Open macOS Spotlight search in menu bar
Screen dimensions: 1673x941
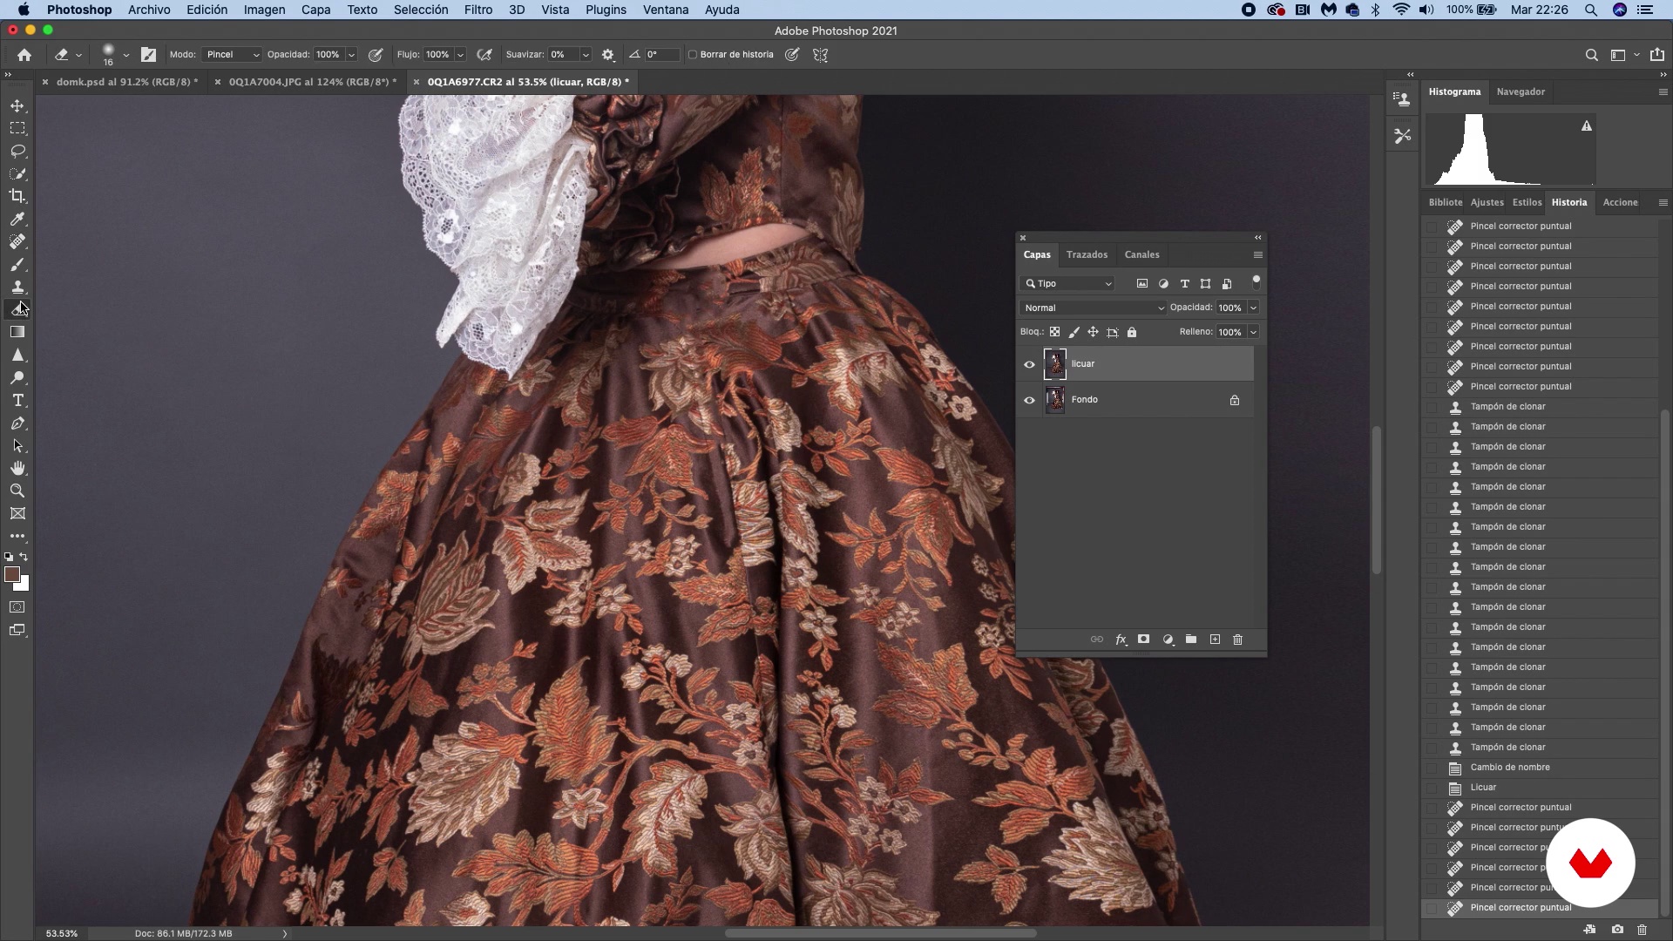click(x=1590, y=10)
